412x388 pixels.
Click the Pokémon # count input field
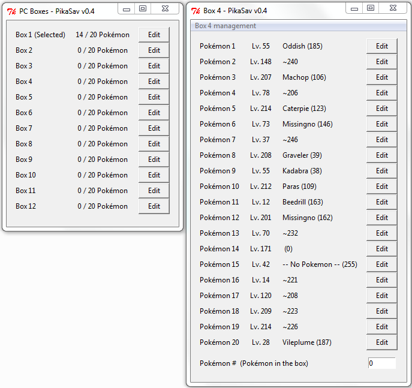(382, 363)
